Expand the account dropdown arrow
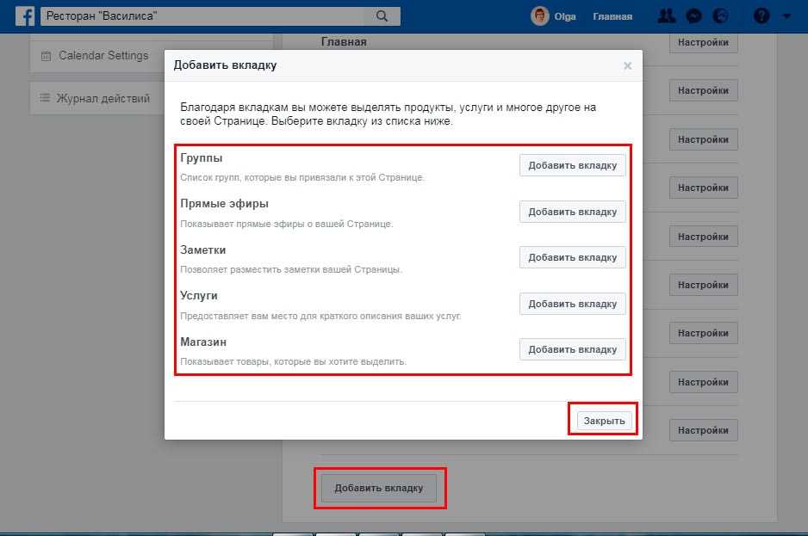Image resolution: width=808 pixels, height=536 pixels. point(786,16)
